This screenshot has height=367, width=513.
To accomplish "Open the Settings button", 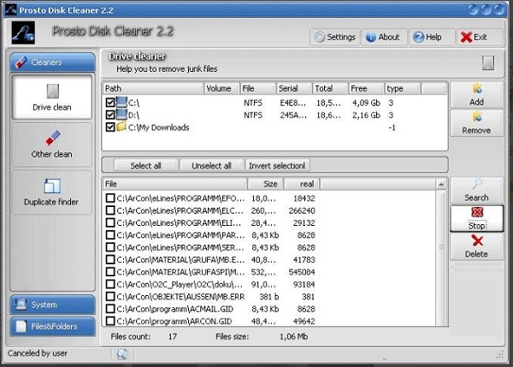I will click(335, 37).
